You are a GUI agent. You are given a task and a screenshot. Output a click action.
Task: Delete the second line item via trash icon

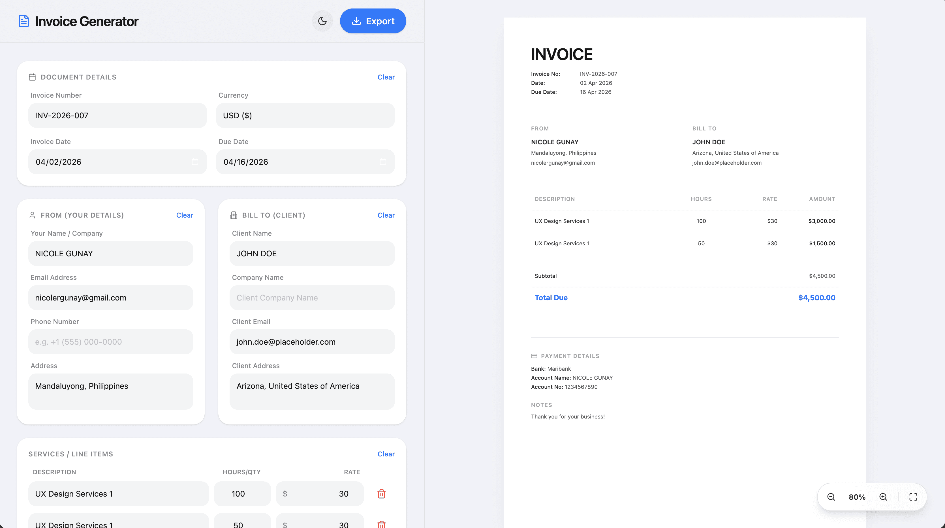coord(381,524)
